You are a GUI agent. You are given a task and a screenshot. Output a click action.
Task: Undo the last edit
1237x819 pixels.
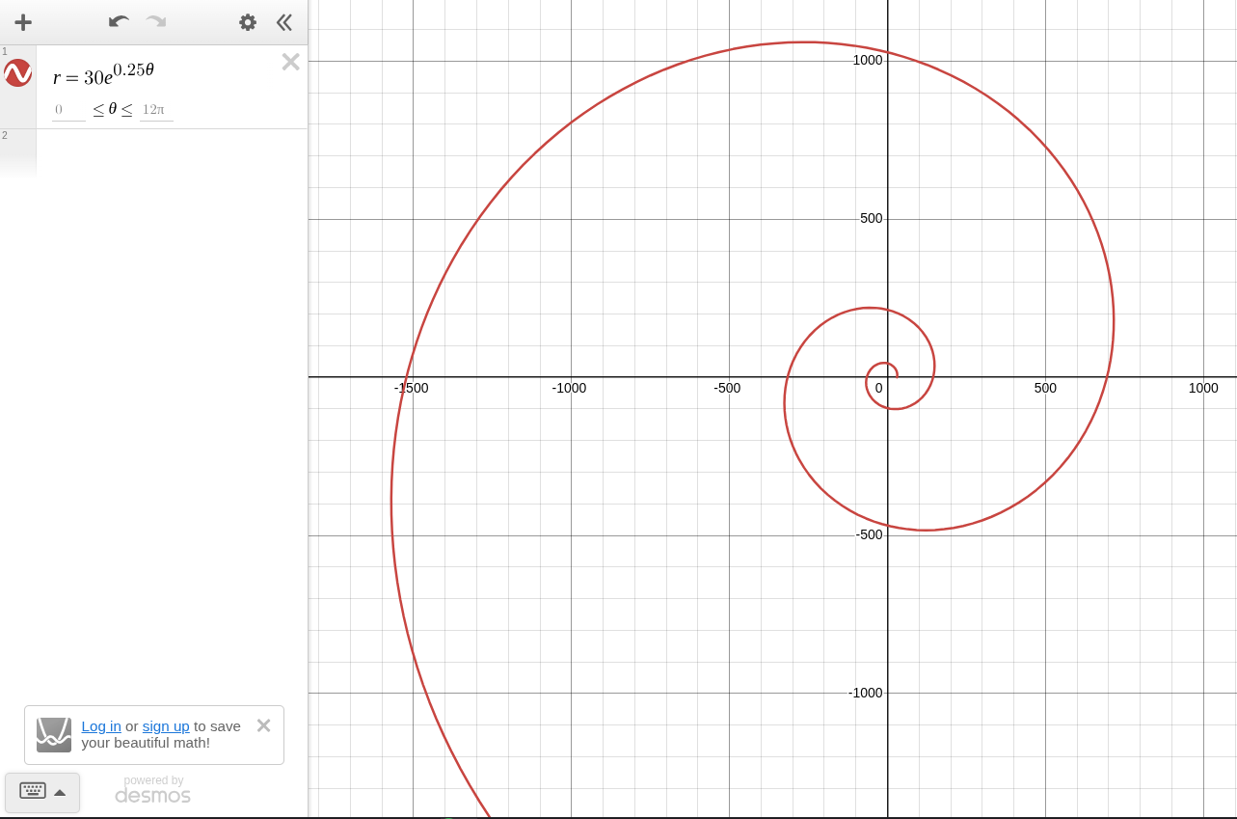coord(119,22)
